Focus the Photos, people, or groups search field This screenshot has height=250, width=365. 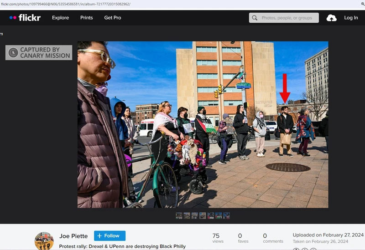287,18
